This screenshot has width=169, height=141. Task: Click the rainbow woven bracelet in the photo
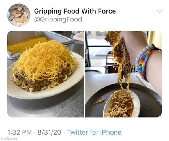pos(144,66)
